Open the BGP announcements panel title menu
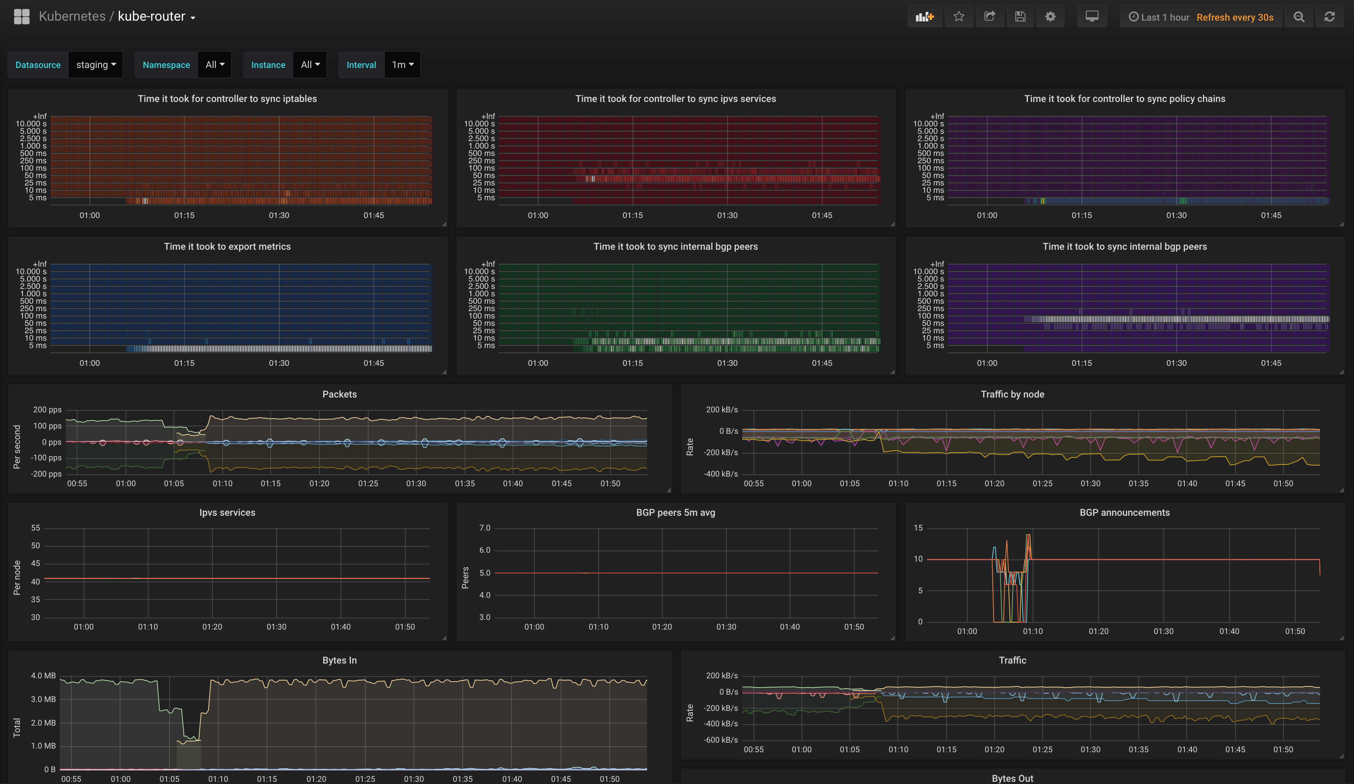The width and height of the screenshot is (1354, 784). tap(1124, 512)
